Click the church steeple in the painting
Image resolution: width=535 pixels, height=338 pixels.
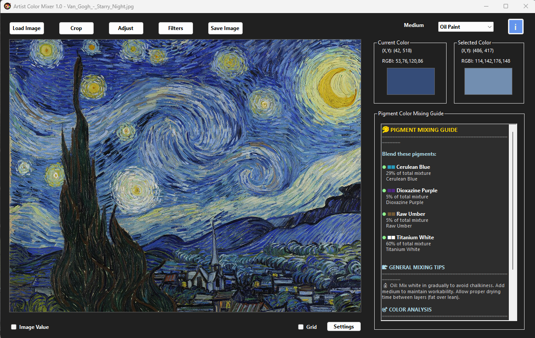[x=214, y=244]
